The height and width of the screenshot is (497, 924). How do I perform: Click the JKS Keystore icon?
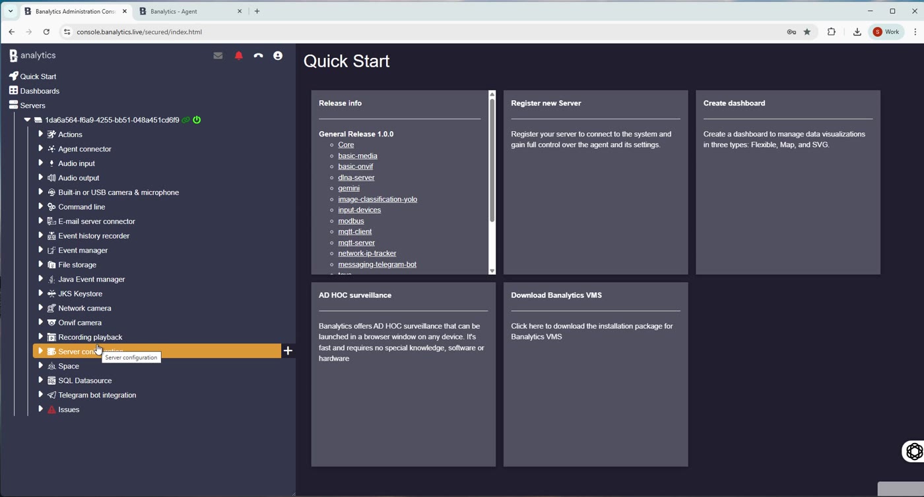pos(51,294)
